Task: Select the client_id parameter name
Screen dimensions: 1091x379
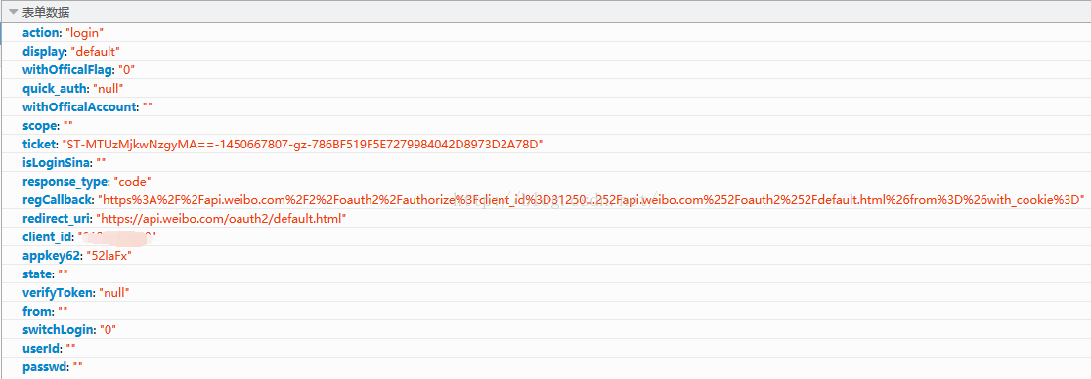Action: (47, 237)
